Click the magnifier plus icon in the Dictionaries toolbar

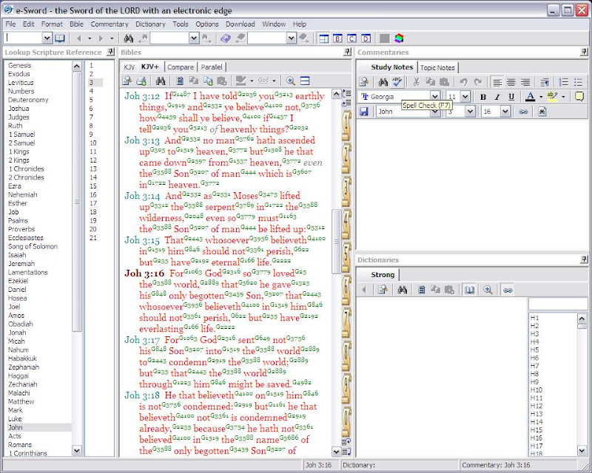(488, 290)
